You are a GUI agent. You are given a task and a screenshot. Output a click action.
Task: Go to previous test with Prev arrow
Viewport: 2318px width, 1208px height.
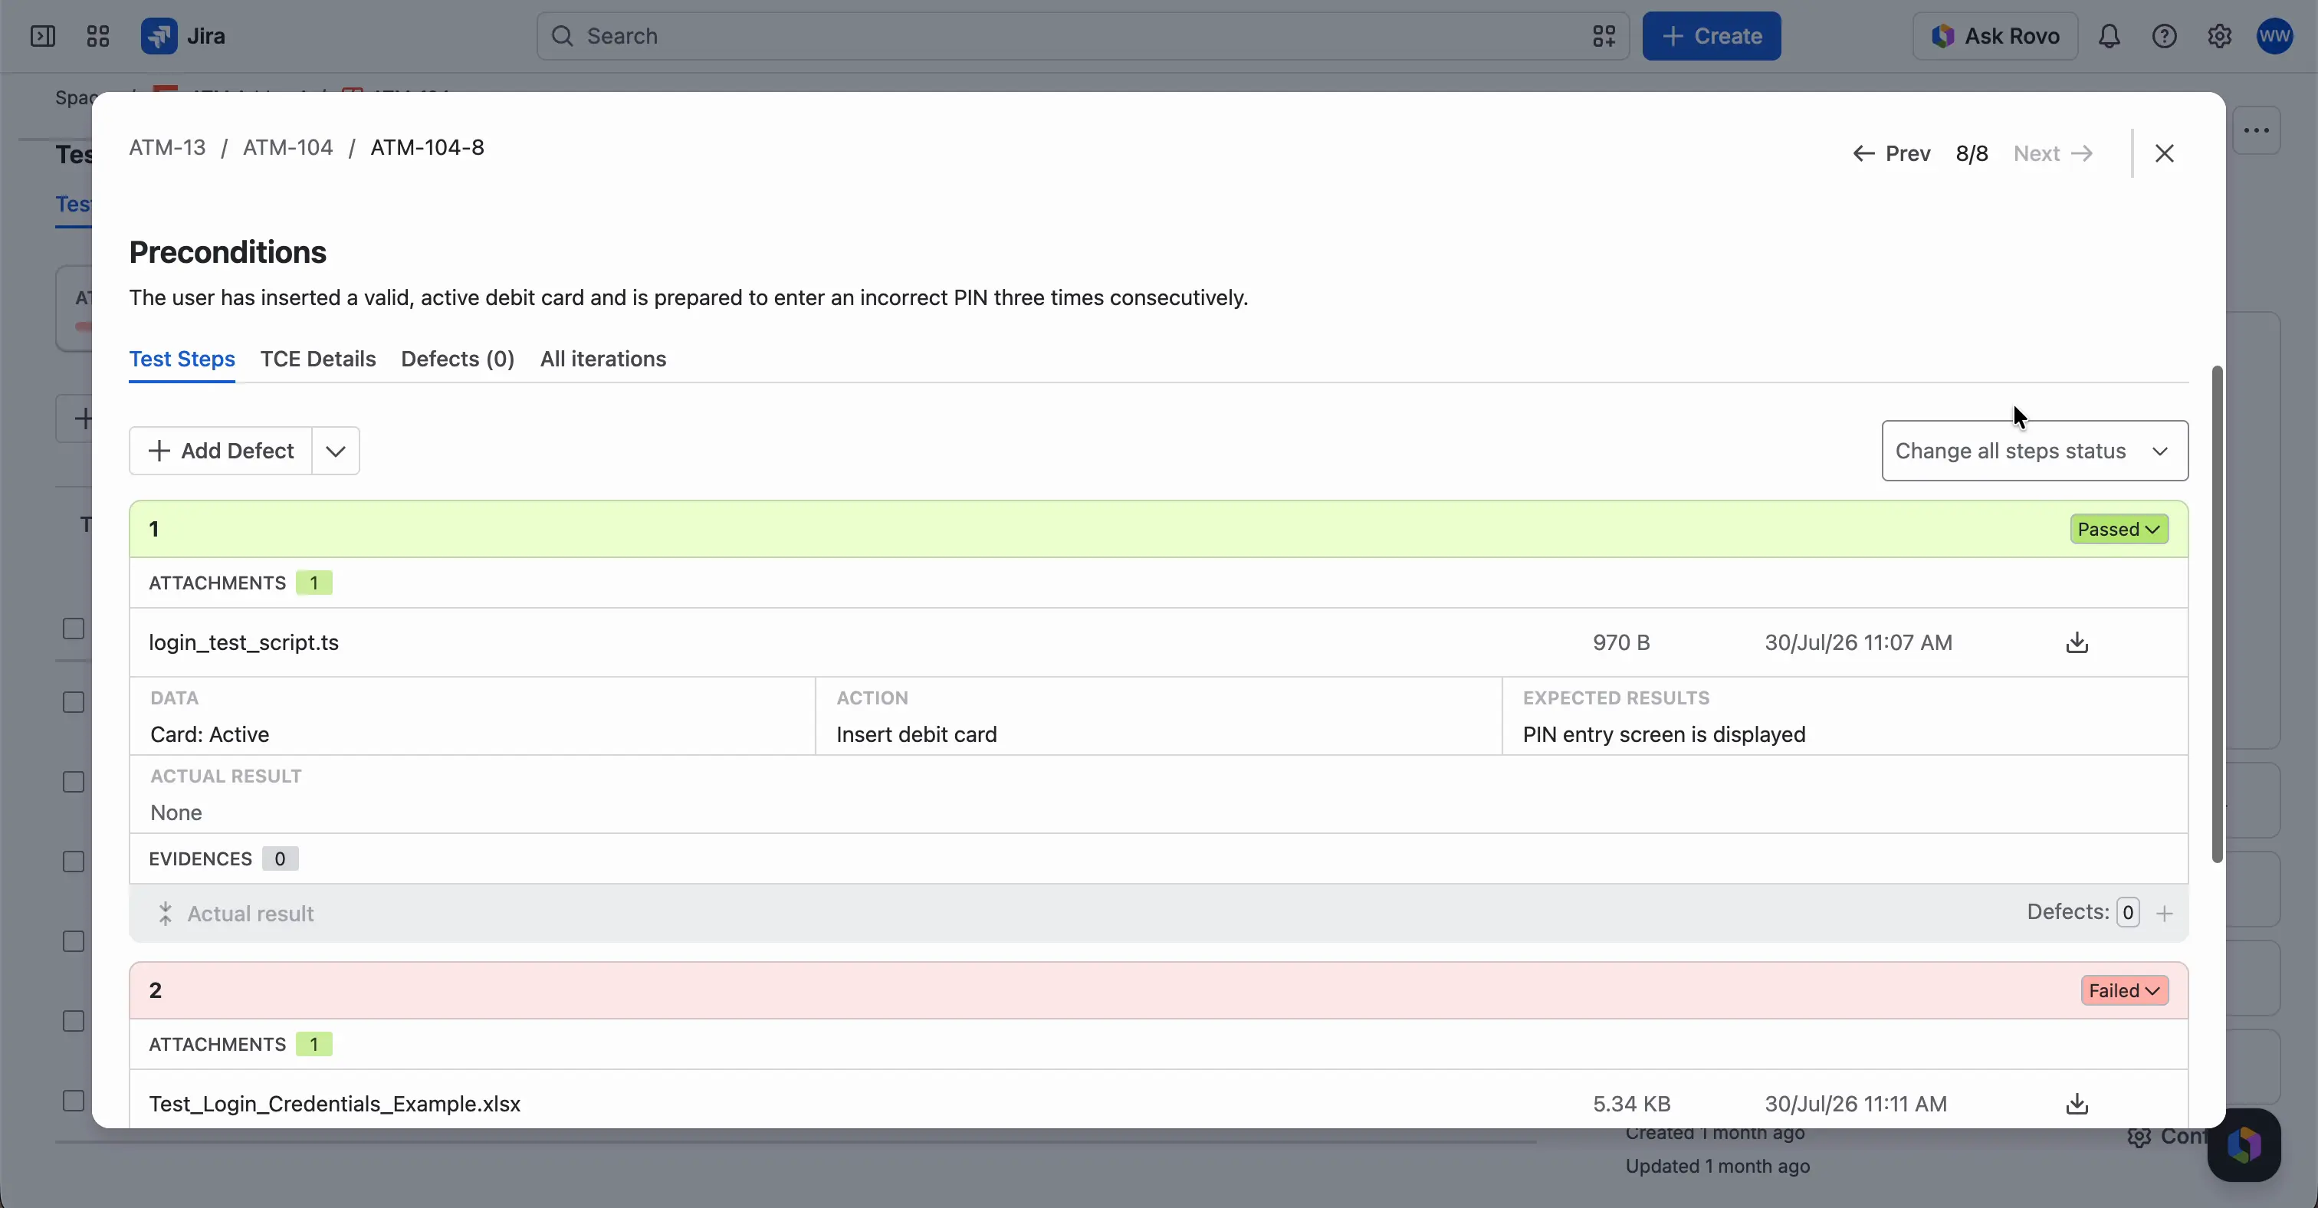[x=1892, y=153]
